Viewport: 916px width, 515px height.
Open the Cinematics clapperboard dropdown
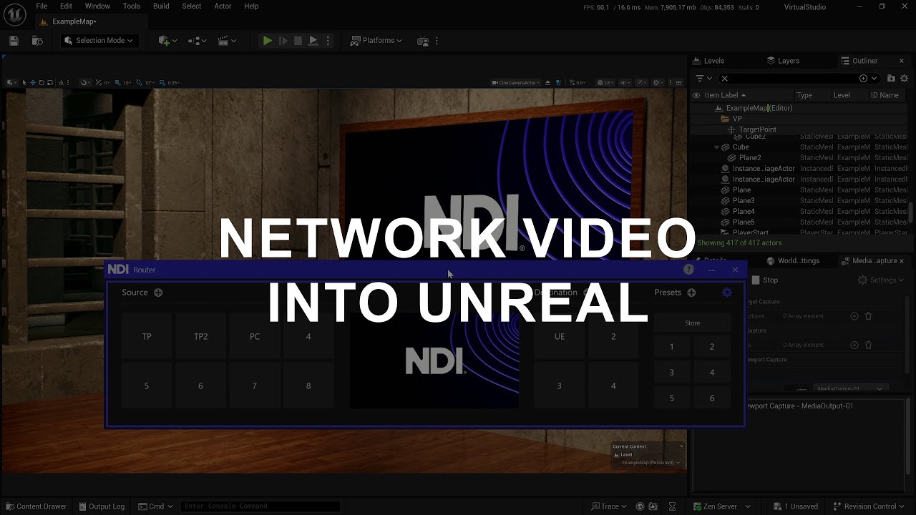[x=226, y=41]
